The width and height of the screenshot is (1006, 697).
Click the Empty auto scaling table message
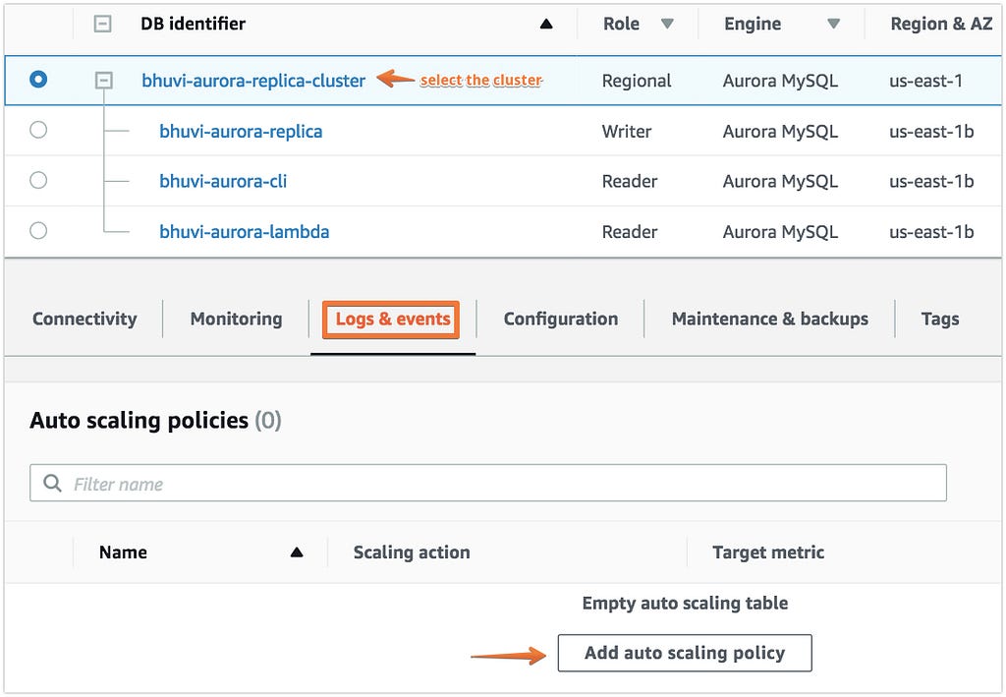click(685, 603)
